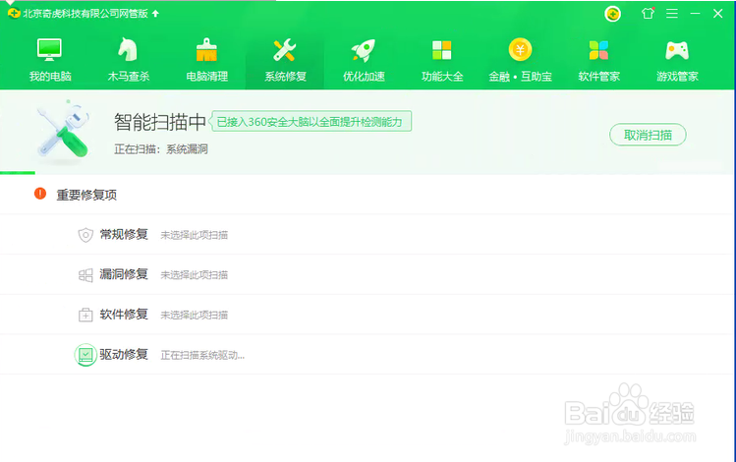Open the 我的电脑 monitor icon
The image size is (736, 462).
click(x=50, y=50)
